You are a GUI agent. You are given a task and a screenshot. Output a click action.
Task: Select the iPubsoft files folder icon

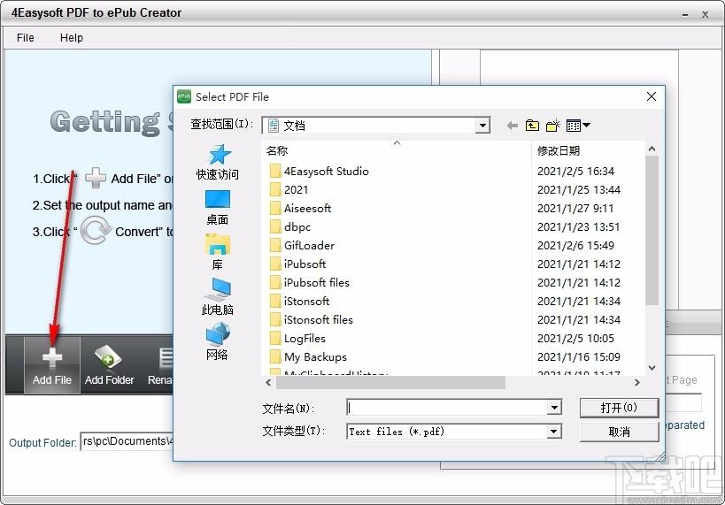(275, 282)
